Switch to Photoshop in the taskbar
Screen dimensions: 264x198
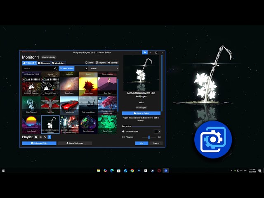pos(139,171)
